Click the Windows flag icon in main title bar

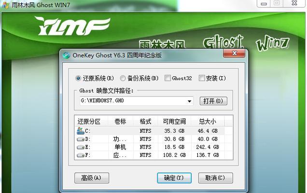tap(5, 5)
